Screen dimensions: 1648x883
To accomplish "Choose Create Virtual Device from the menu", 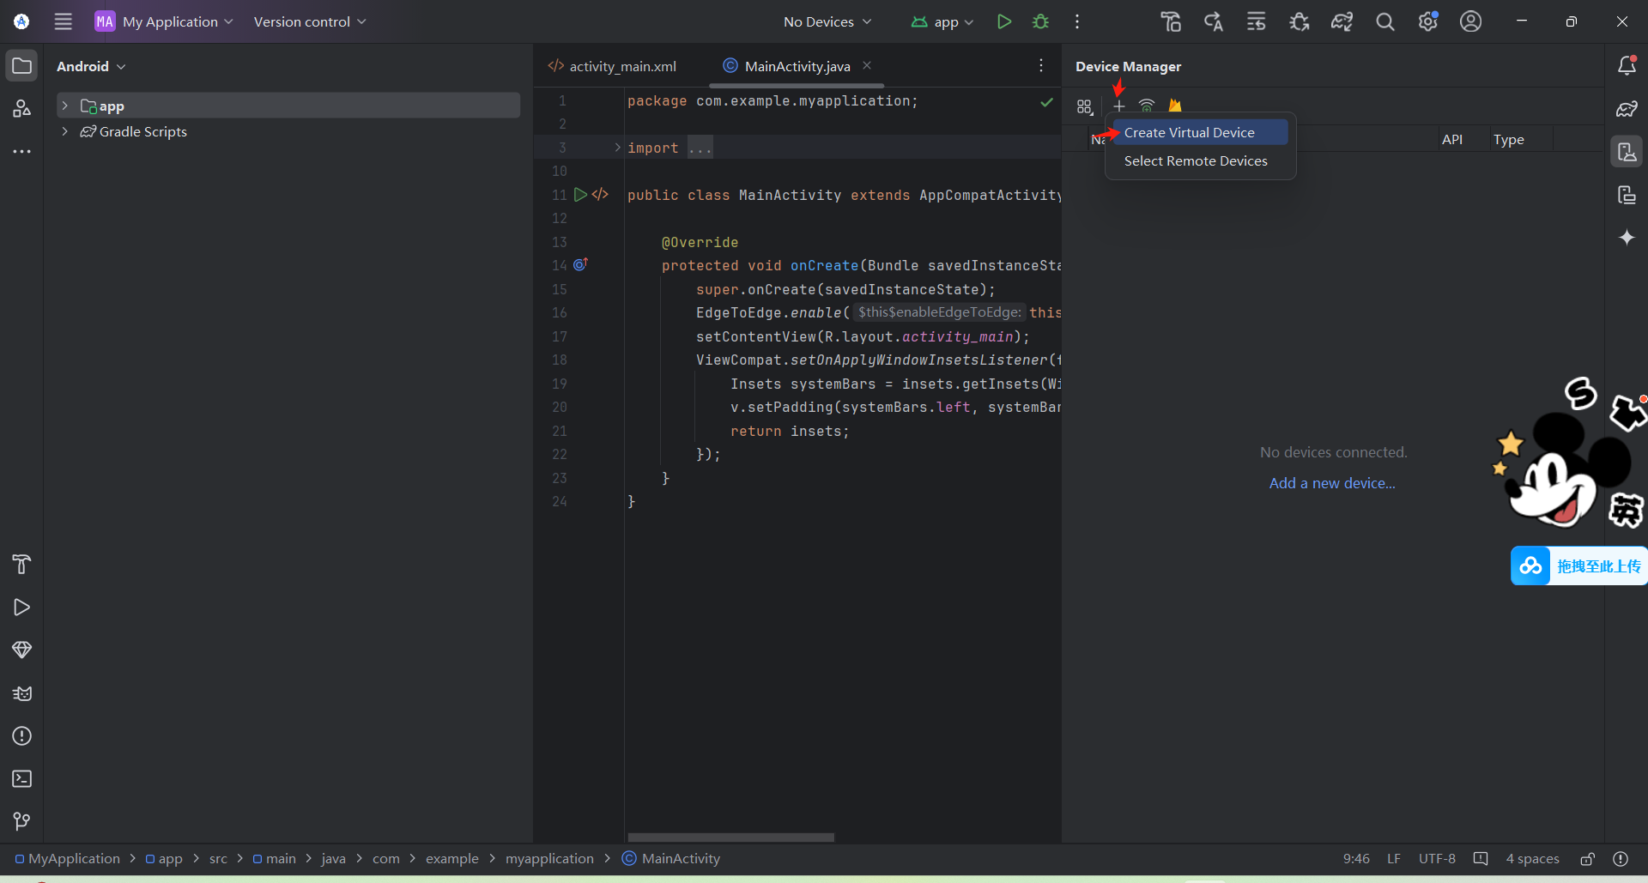I will (x=1190, y=132).
